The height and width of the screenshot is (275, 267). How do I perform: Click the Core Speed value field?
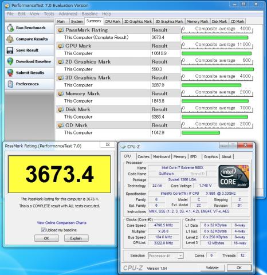pyautogui.click(x=164, y=225)
